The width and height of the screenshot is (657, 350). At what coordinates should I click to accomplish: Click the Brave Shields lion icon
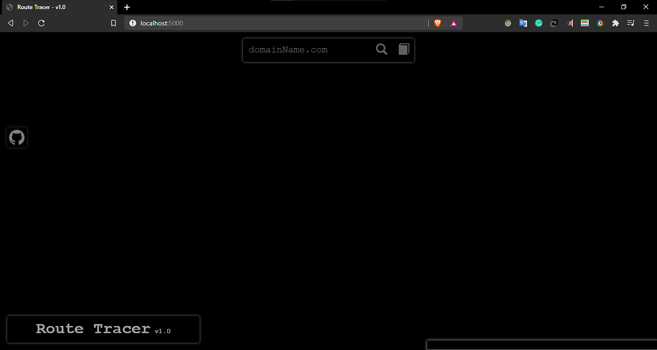pos(438,23)
